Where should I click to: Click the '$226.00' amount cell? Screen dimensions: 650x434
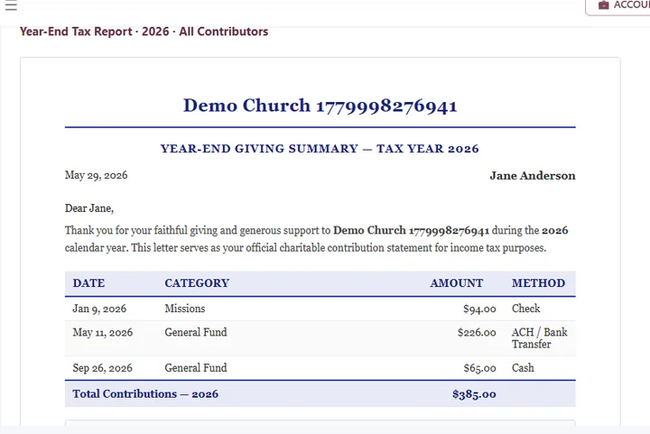(477, 333)
